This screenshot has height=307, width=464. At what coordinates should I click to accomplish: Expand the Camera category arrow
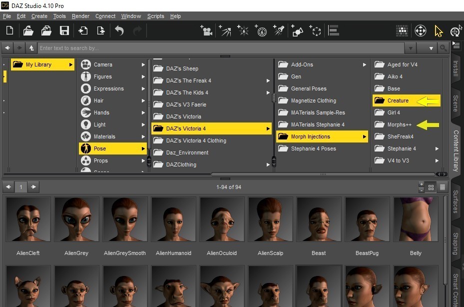click(143, 64)
